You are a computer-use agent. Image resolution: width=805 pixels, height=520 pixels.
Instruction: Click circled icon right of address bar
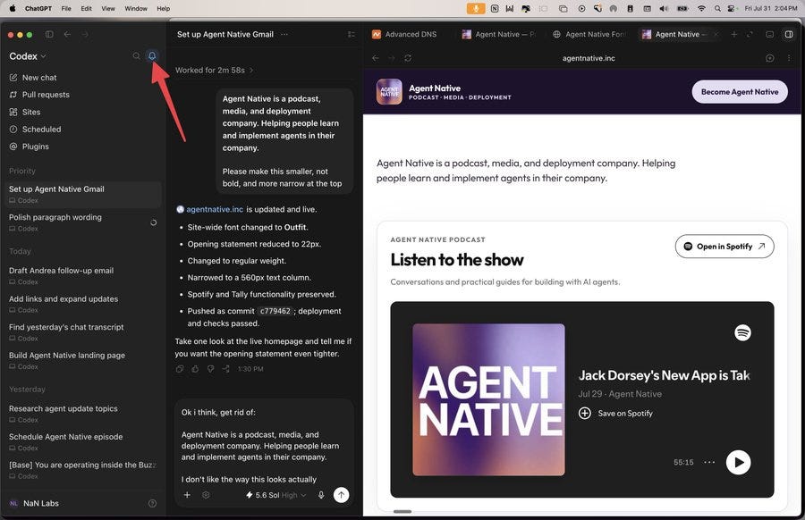click(x=769, y=58)
